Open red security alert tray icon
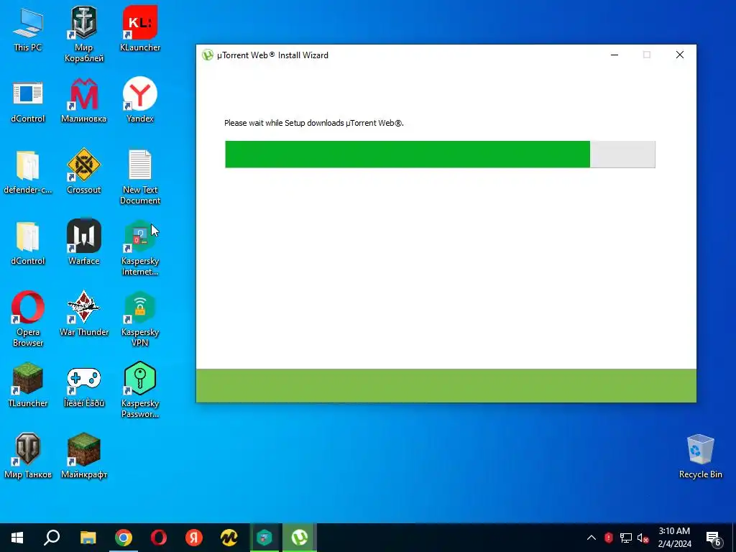 (609, 538)
